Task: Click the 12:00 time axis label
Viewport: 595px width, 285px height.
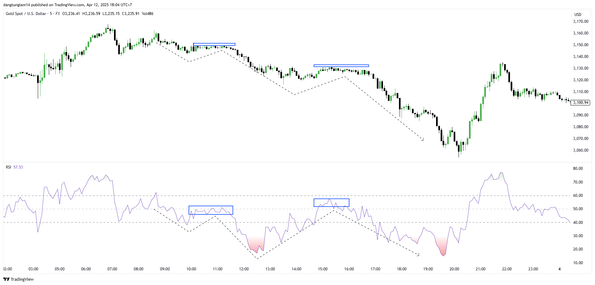Action: pyautogui.click(x=244, y=269)
